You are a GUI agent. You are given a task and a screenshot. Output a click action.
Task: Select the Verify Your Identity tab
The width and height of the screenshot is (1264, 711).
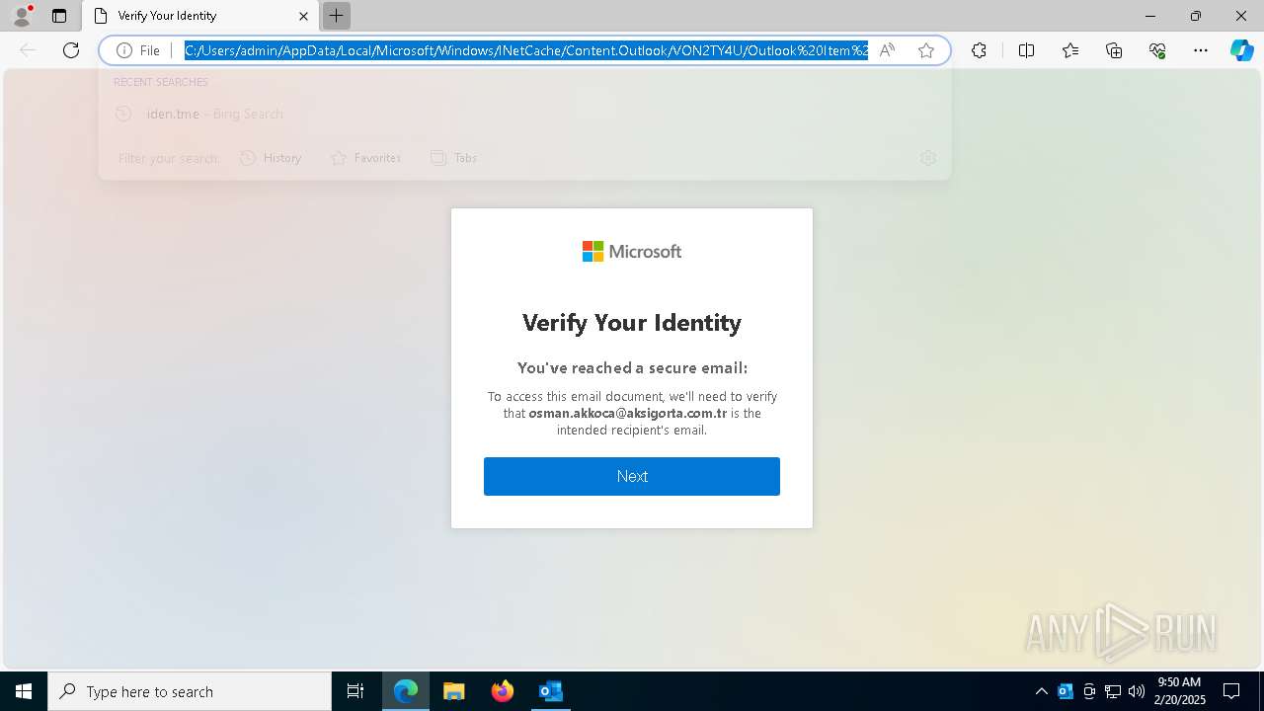(x=199, y=16)
